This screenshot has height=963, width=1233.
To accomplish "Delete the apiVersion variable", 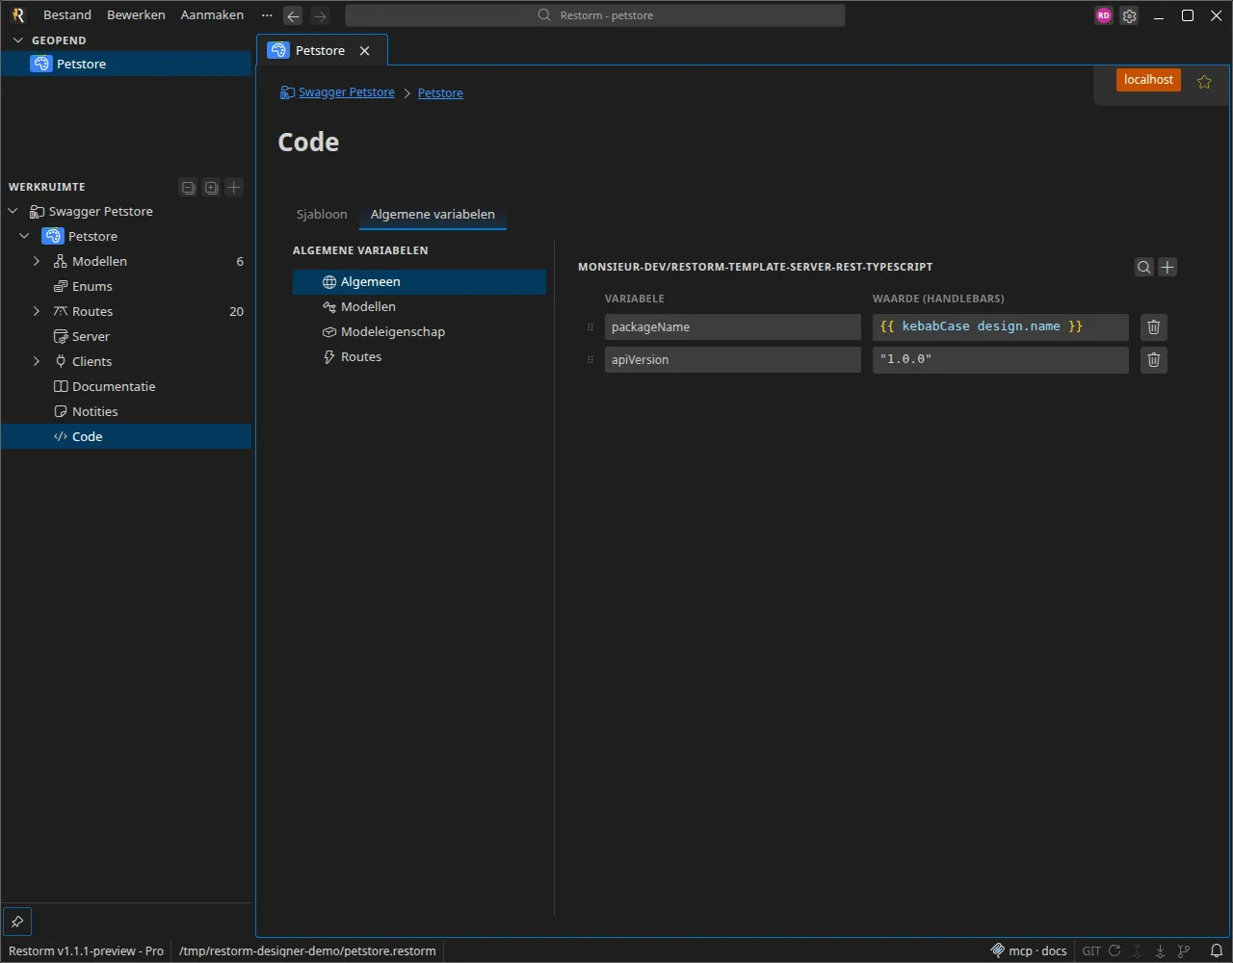I will click(x=1154, y=360).
